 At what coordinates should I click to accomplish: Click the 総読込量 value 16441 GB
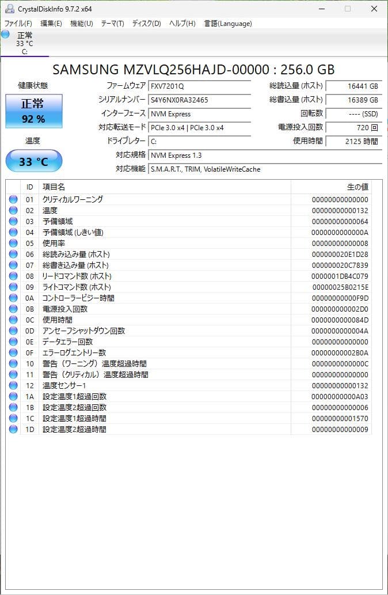click(x=354, y=86)
